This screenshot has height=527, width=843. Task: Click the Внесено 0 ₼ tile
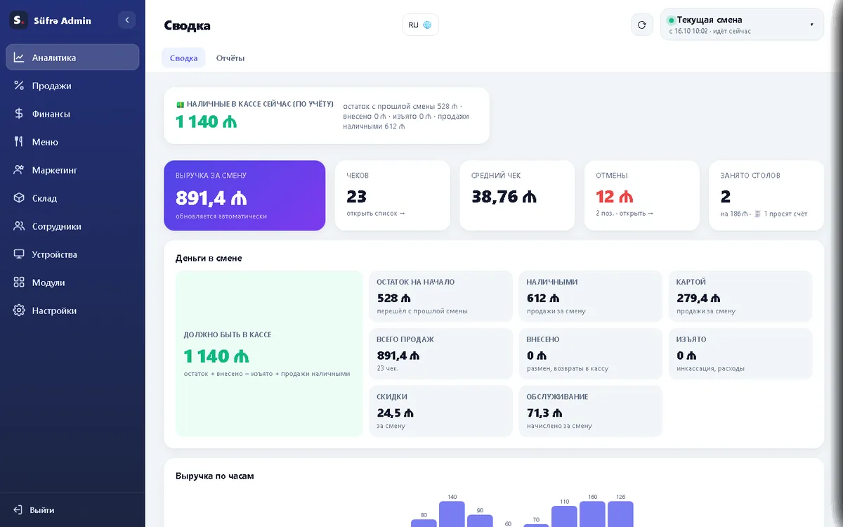click(x=591, y=354)
